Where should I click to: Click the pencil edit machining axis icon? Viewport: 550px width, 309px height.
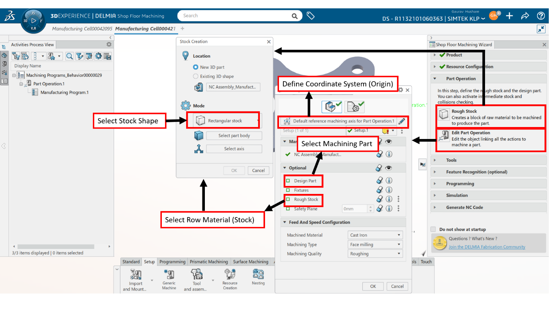[x=402, y=121]
